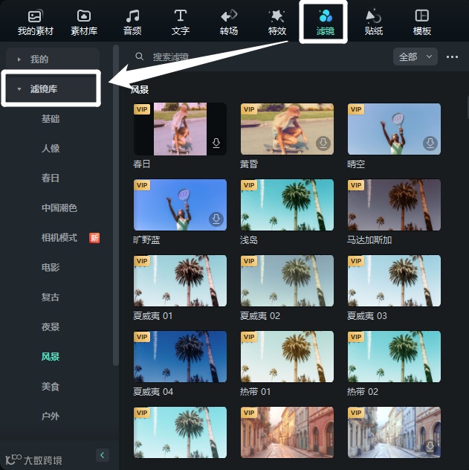Collapse the sidebar with the green chevron
Image resolution: width=469 pixels, height=470 pixels.
pyautogui.click(x=103, y=455)
